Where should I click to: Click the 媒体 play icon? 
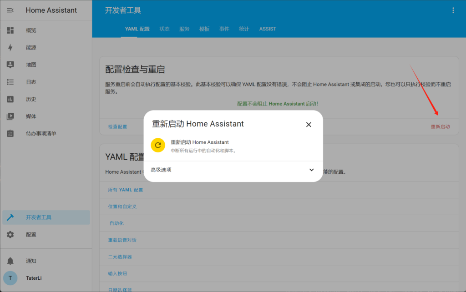pyautogui.click(x=10, y=116)
